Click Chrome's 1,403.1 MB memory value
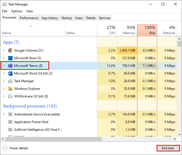The height and width of the screenshot is (155, 182). [127, 50]
